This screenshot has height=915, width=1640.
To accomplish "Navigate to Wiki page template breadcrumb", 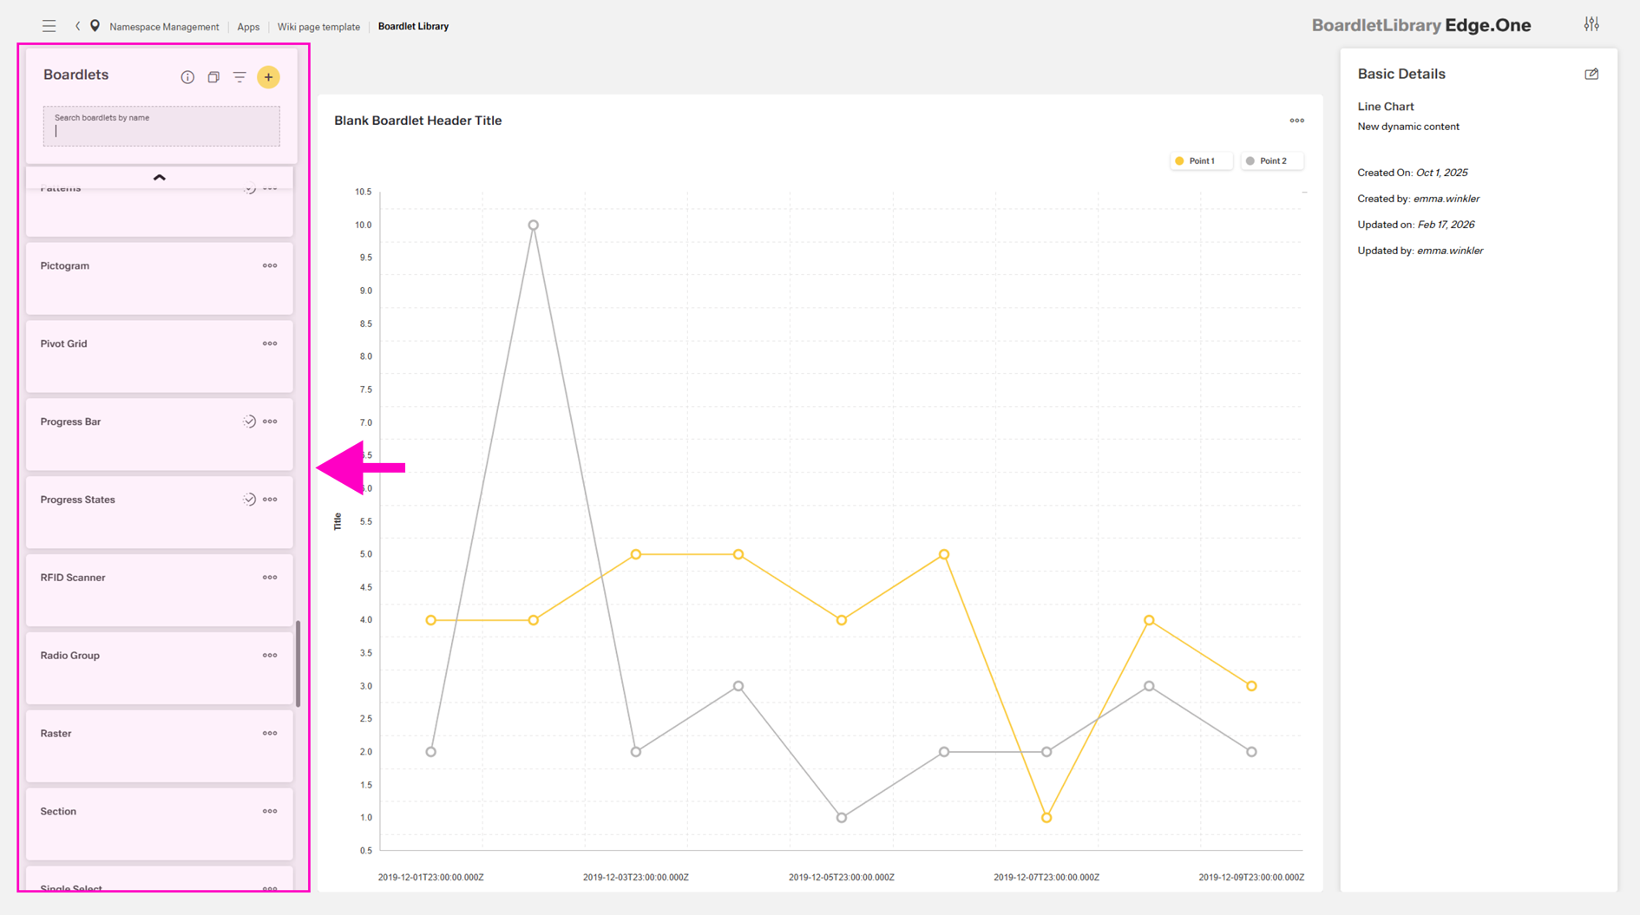I will click(x=318, y=27).
